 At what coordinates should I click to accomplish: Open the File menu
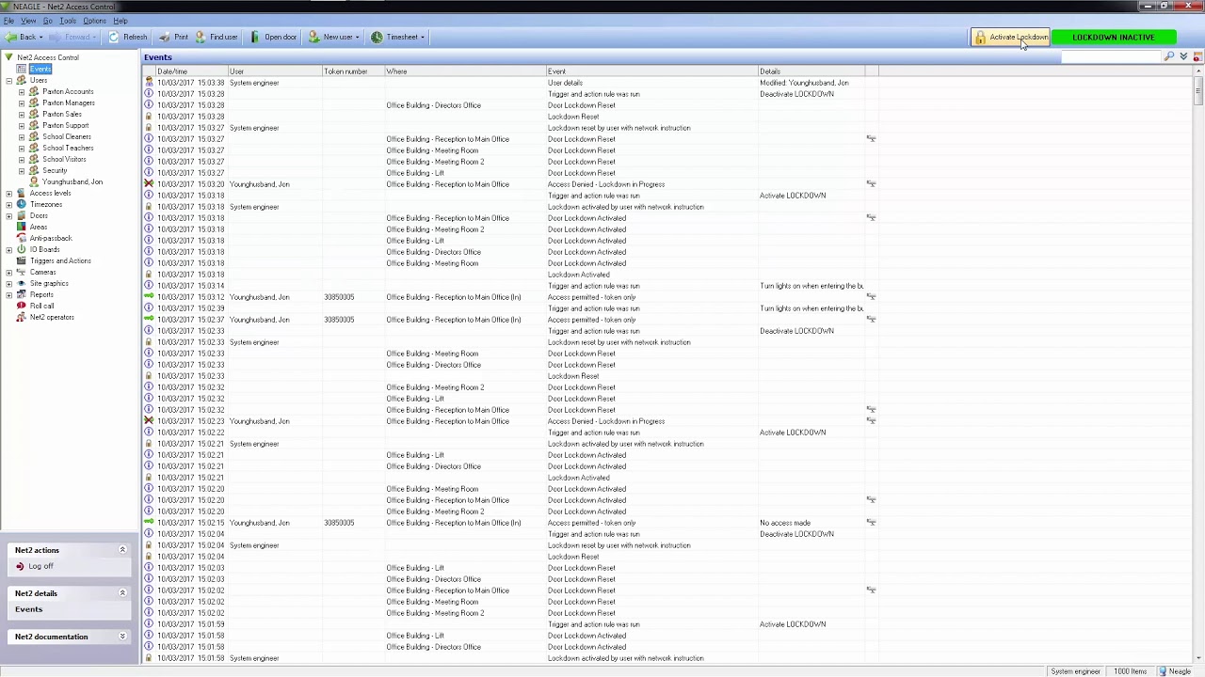pyautogui.click(x=8, y=21)
